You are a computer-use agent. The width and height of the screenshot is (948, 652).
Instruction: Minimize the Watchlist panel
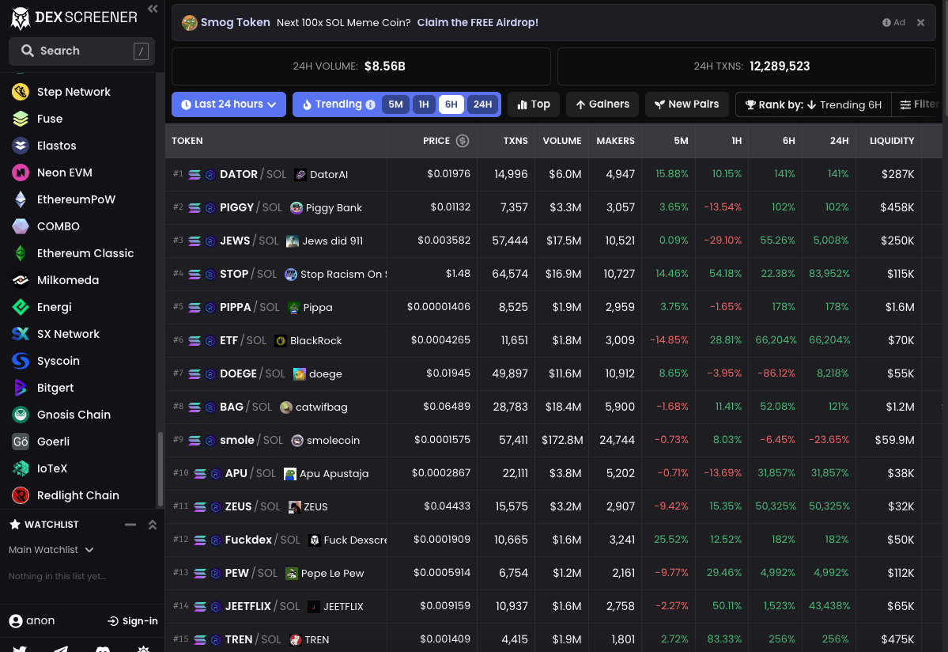(x=130, y=525)
